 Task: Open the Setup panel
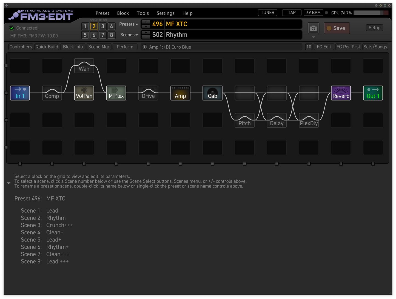click(374, 28)
